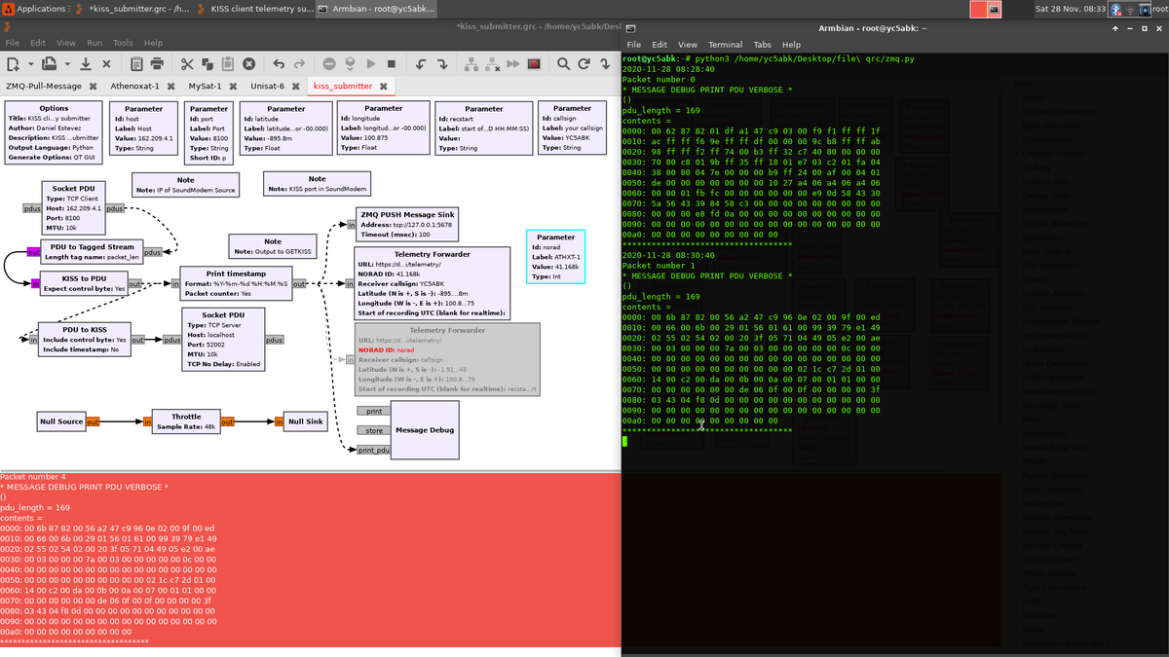Select the Print timestamp block

[x=237, y=283]
